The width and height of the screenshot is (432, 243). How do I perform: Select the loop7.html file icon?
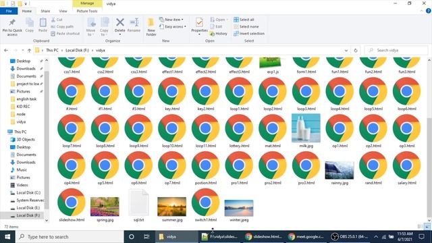[72, 128]
